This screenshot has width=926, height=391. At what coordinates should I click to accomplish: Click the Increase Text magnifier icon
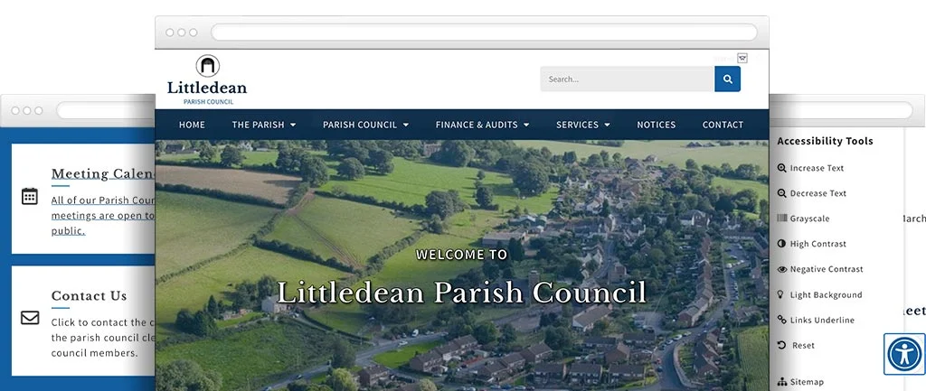pos(782,168)
